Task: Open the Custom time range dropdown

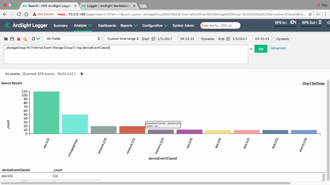Action: point(123,39)
